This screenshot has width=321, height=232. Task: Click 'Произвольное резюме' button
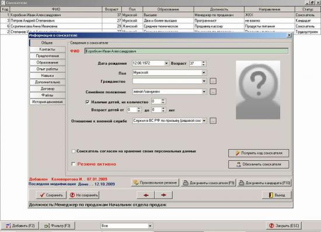click(x=155, y=182)
